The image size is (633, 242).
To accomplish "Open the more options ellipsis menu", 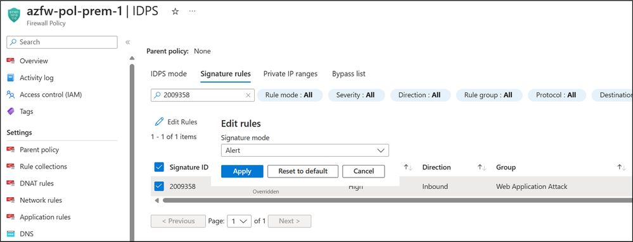I will 193,11.
